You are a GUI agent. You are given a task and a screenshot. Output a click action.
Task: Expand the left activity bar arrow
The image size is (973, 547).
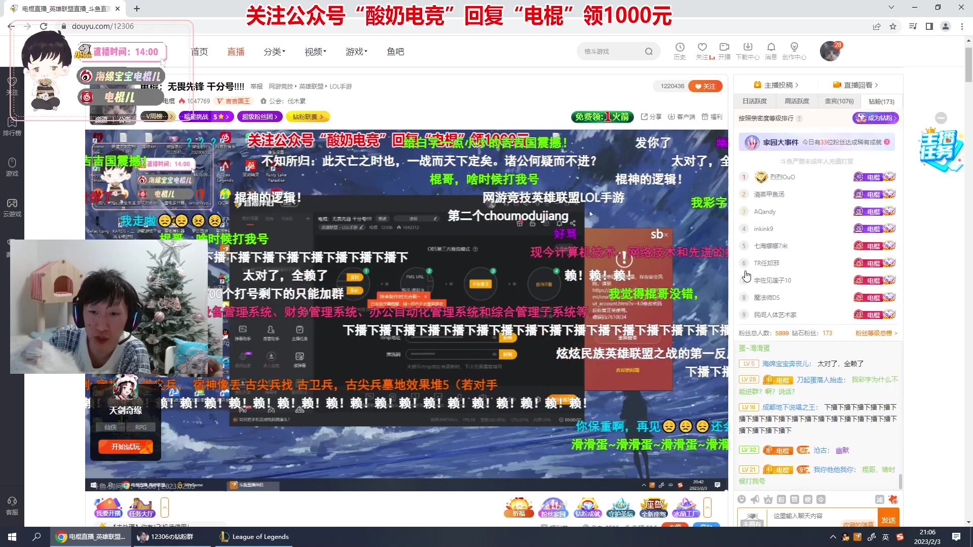pyautogui.click(x=165, y=507)
